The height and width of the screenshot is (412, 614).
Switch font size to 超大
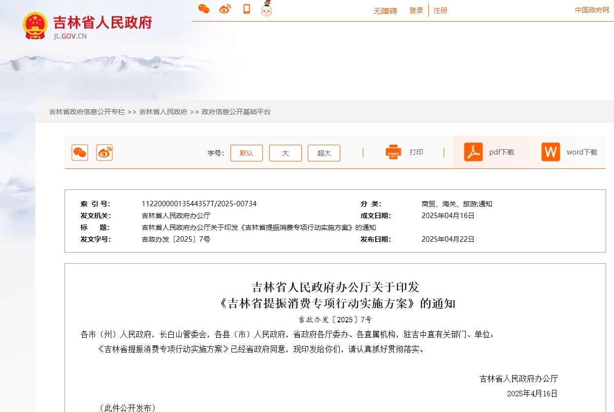point(323,153)
